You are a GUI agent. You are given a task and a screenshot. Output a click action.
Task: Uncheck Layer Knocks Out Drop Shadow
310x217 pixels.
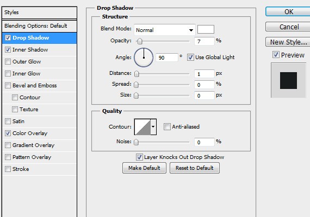coord(139,157)
